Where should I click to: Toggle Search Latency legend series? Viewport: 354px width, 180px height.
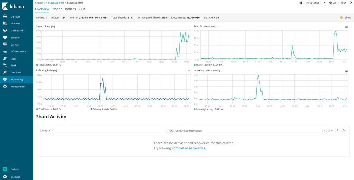[208, 65]
